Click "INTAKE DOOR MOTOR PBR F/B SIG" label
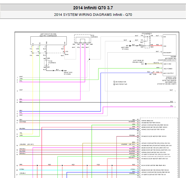 pos(153,130)
